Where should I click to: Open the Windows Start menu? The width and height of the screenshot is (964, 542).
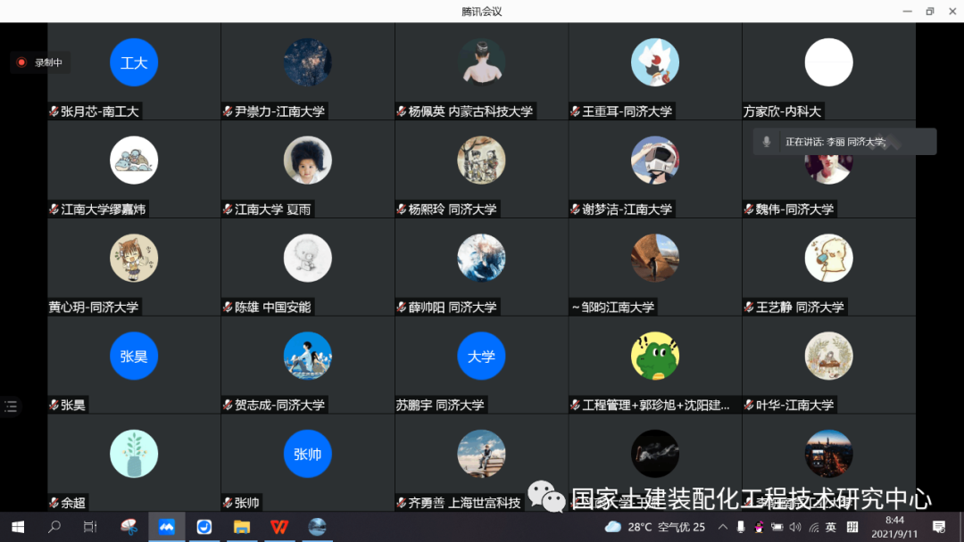pyautogui.click(x=18, y=527)
